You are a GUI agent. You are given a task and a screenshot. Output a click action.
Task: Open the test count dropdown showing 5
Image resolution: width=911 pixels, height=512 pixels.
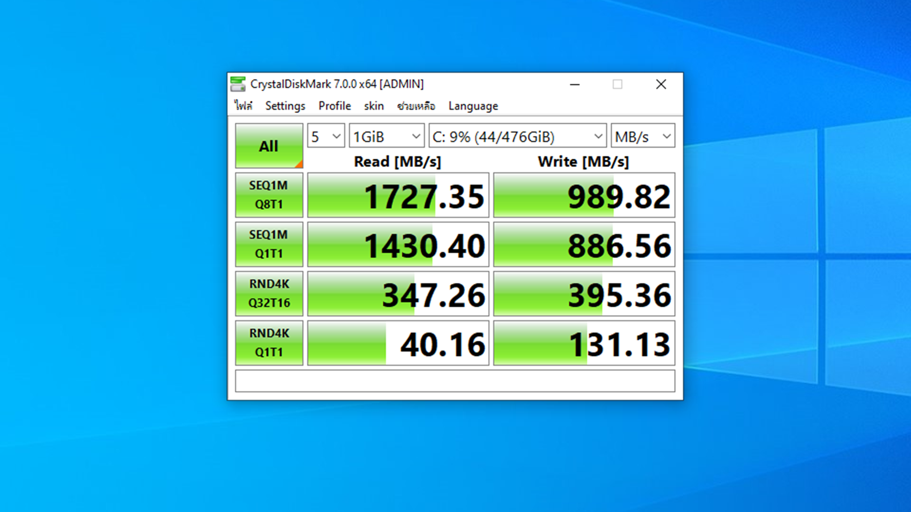click(x=326, y=137)
